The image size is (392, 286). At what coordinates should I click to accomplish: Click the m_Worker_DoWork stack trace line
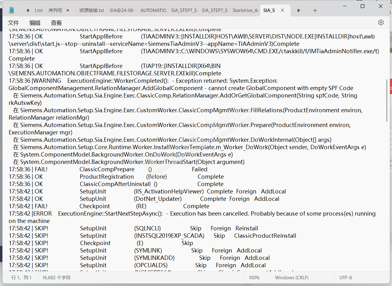pyautogui.click(x=189, y=147)
